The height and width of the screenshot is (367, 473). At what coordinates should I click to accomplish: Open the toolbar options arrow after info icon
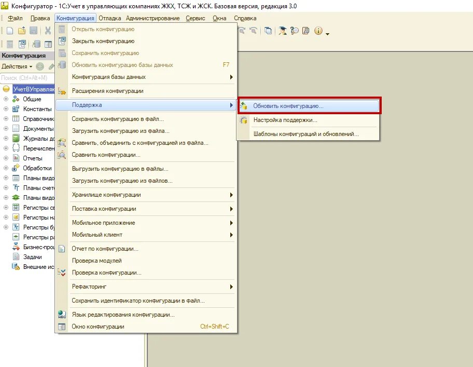pos(327,34)
